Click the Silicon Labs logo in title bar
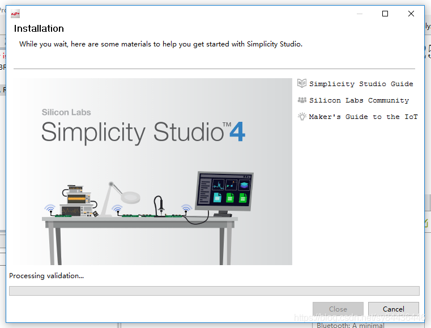Screen dimensions: 431x328 [x=15, y=14]
